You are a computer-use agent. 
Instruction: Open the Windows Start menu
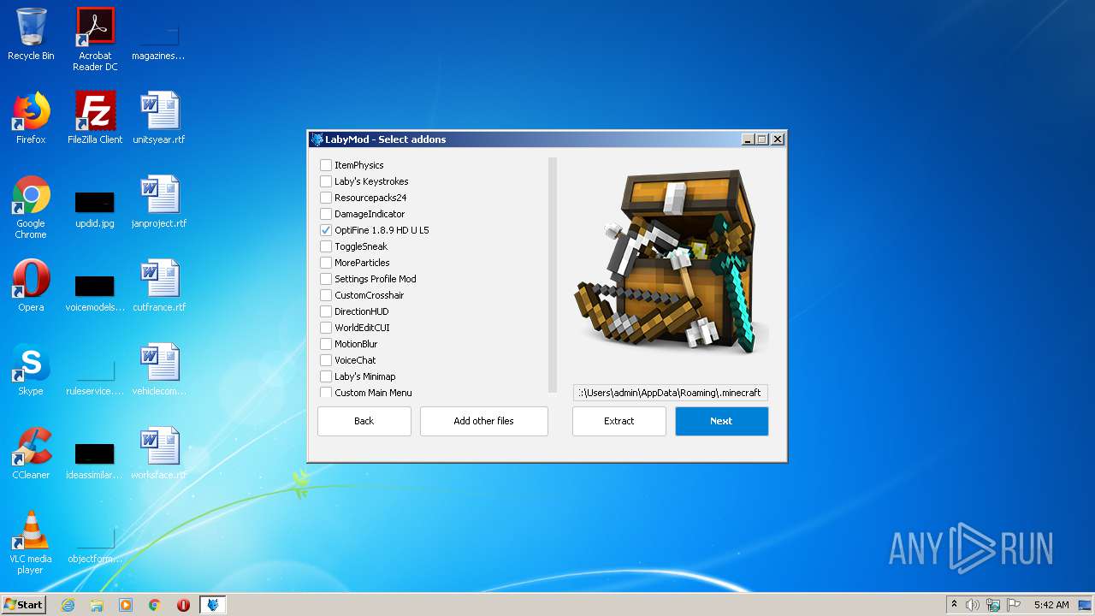coord(23,605)
